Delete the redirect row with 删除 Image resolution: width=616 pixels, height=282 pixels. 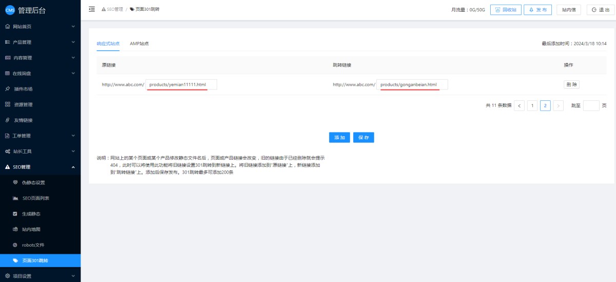pyautogui.click(x=571, y=84)
